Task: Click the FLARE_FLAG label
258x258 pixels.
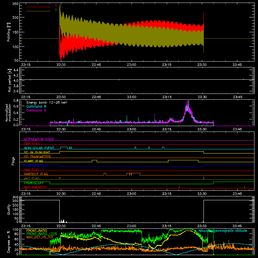Action: [x=34, y=161]
